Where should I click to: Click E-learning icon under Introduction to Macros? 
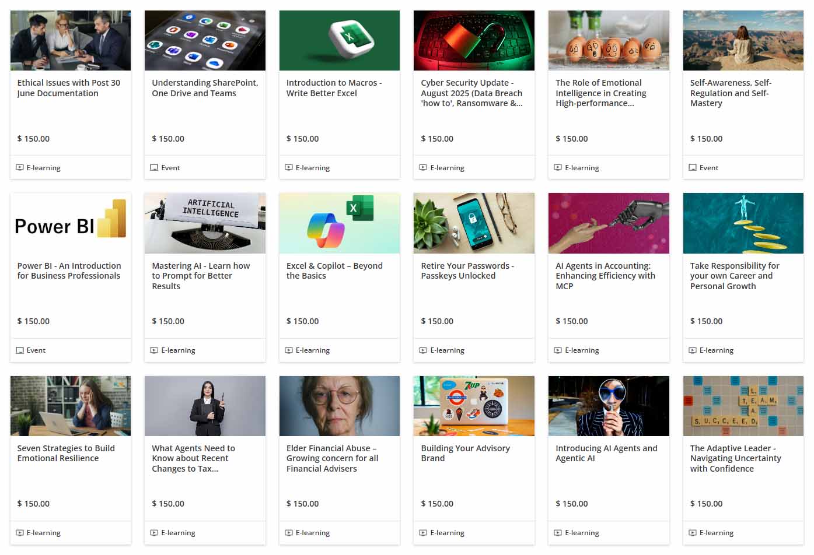tap(289, 168)
